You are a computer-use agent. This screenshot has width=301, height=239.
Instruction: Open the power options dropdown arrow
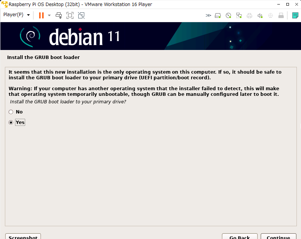click(x=49, y=15)
